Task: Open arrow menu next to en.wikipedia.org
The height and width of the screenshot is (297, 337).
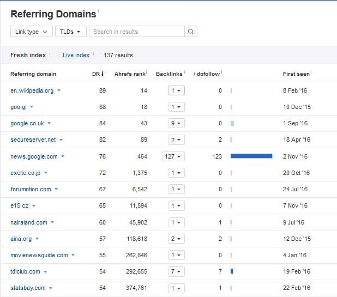Action: tap(59, 91)
